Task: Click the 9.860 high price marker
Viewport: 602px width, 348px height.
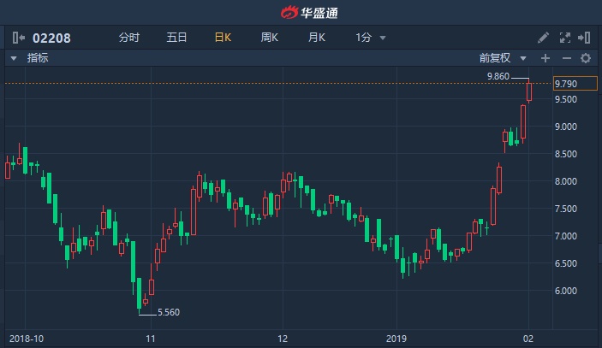Action: coord(498,76)
